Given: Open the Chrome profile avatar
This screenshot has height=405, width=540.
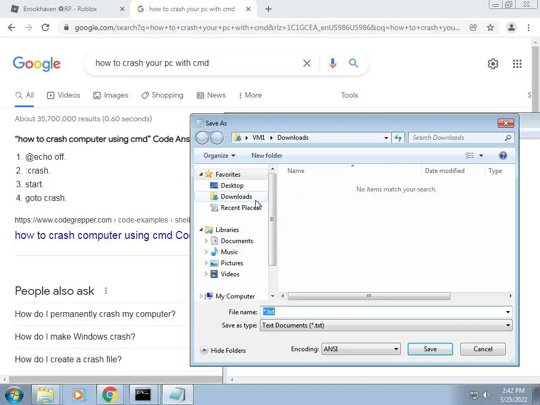Looking at the screenshot, I should pyautogui.click(x=512, y=27).
